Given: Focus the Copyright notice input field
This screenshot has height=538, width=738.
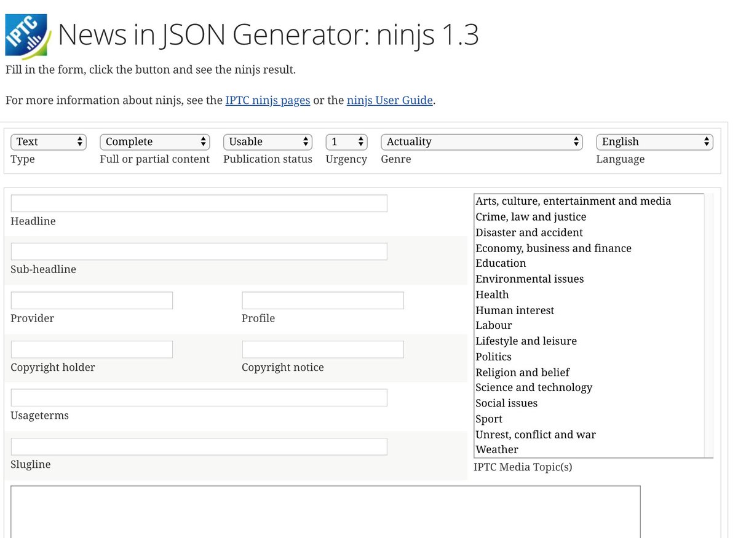Looking at the screenshot, I should [323, 349].
